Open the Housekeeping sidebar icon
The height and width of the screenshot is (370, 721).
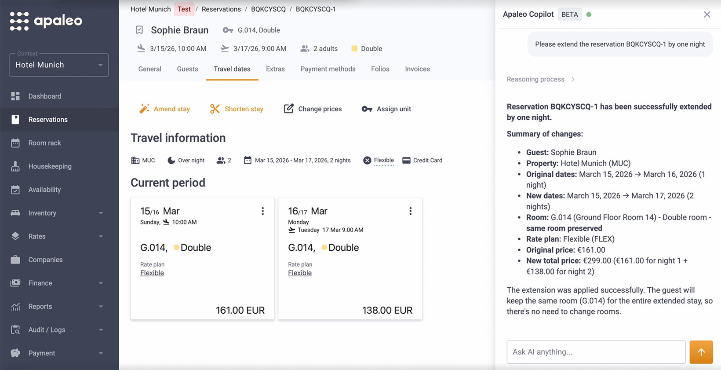tap(15, 166)
